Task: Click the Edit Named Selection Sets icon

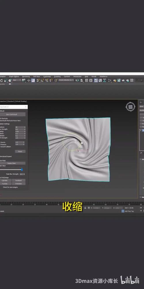Action: pyautogui.click(x=56, y=80)
